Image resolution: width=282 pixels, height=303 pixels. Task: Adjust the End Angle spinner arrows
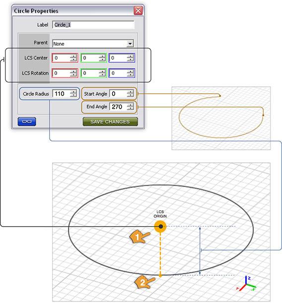(x=131, y=107)
